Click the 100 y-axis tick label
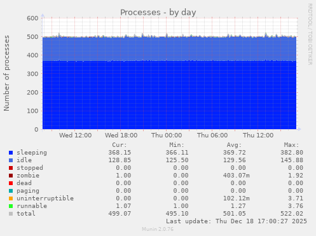 pos(32,111)
